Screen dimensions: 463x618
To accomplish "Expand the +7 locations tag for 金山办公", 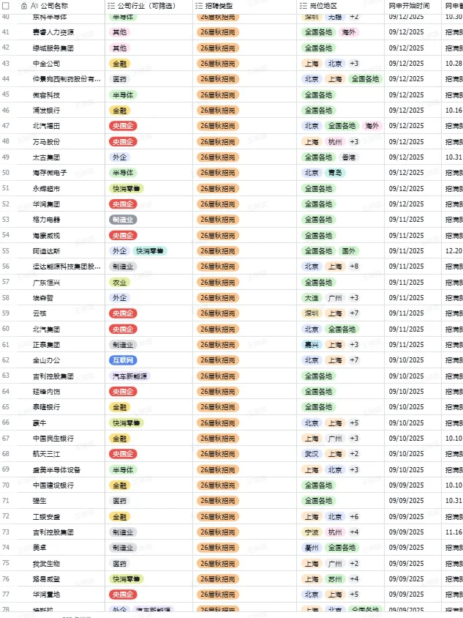I will 354,360.
